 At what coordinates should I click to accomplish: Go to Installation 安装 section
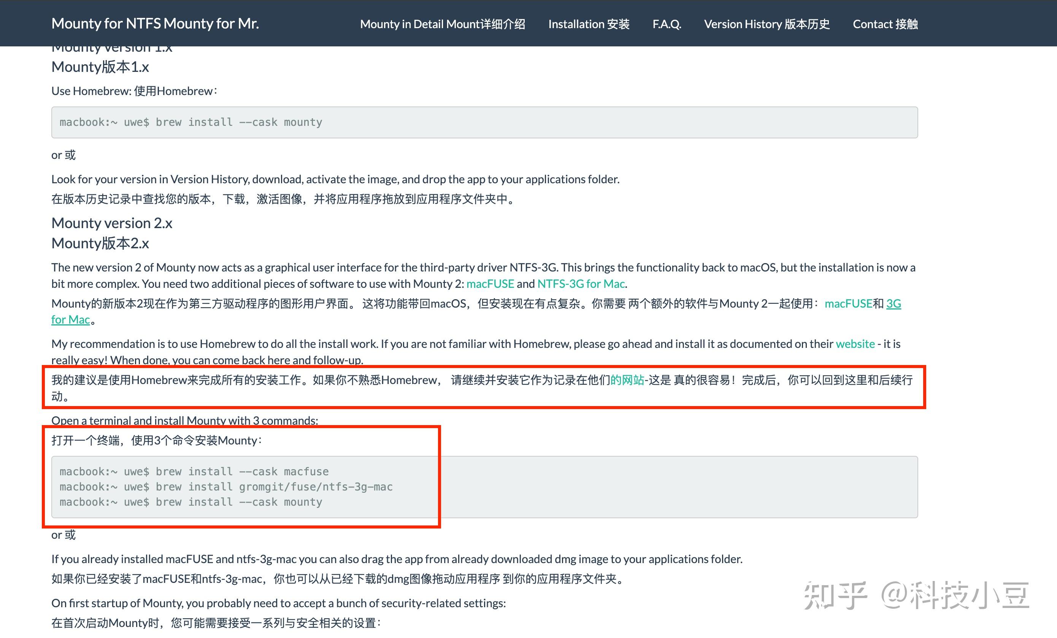[x=589, y=24]
